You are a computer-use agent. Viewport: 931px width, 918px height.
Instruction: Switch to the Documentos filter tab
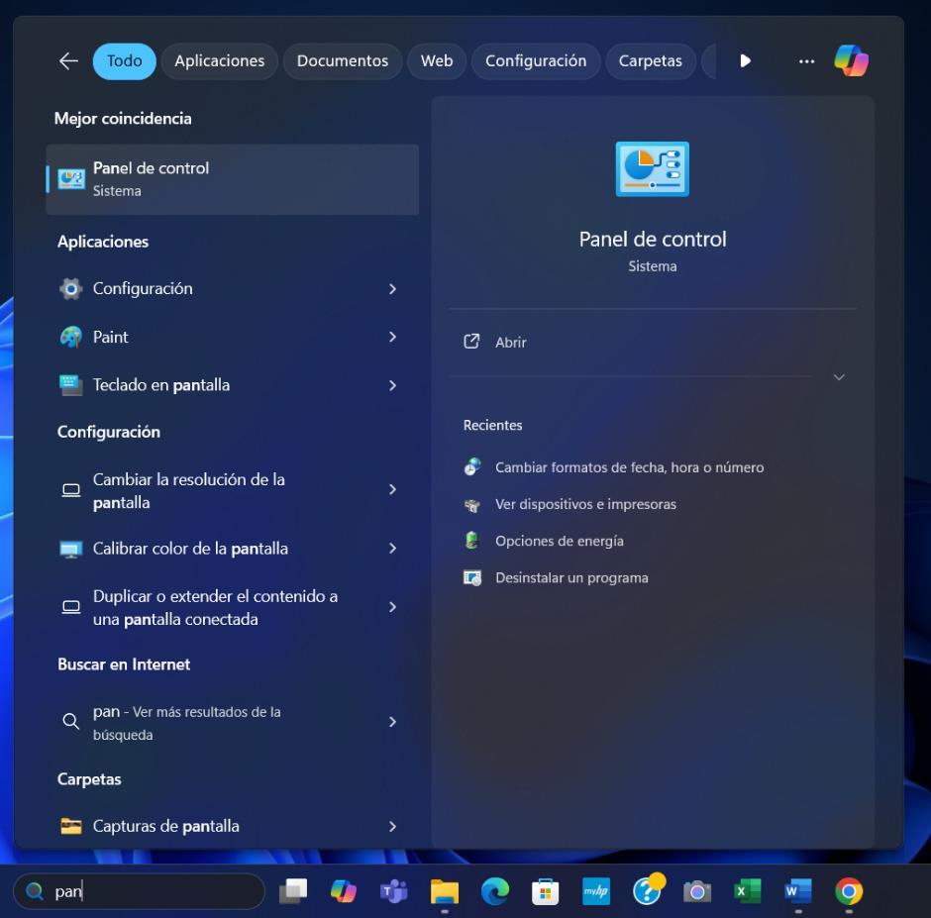(x=342, y=60)
